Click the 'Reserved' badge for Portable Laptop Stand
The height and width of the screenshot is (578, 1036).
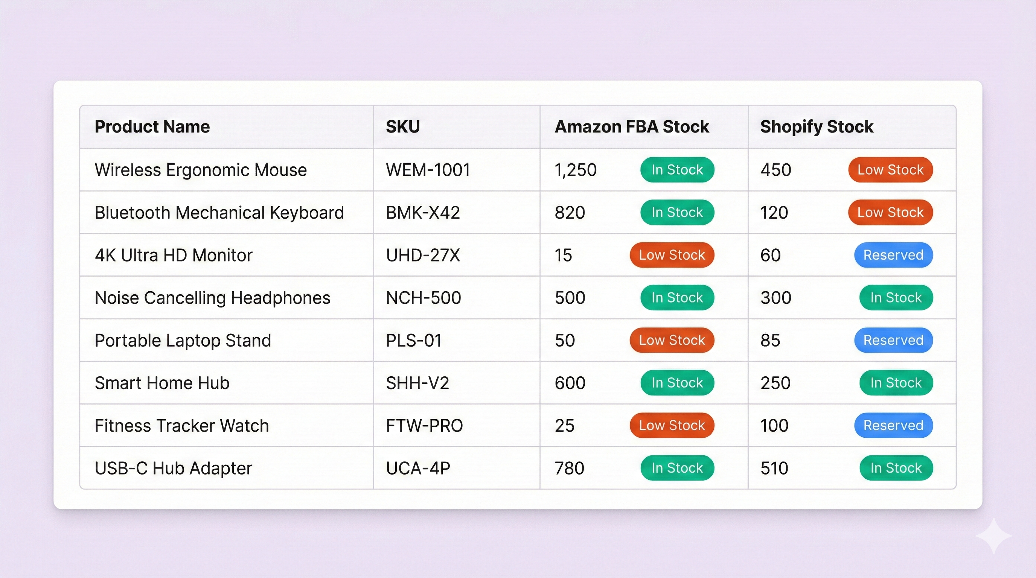pyautogui.click(x=893, y=340)
